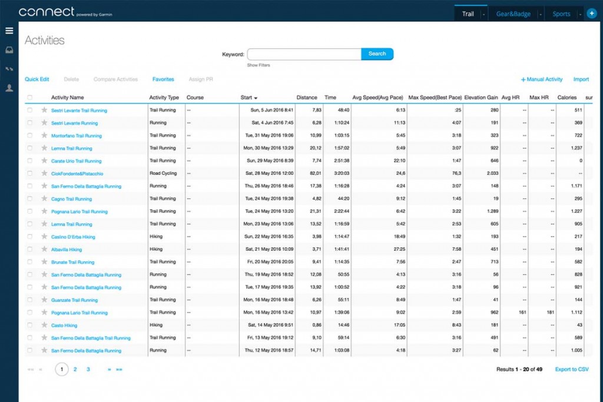Screen dimensions: 603x402
Task: Go to next page arrow
Action: tap(109, 369)
